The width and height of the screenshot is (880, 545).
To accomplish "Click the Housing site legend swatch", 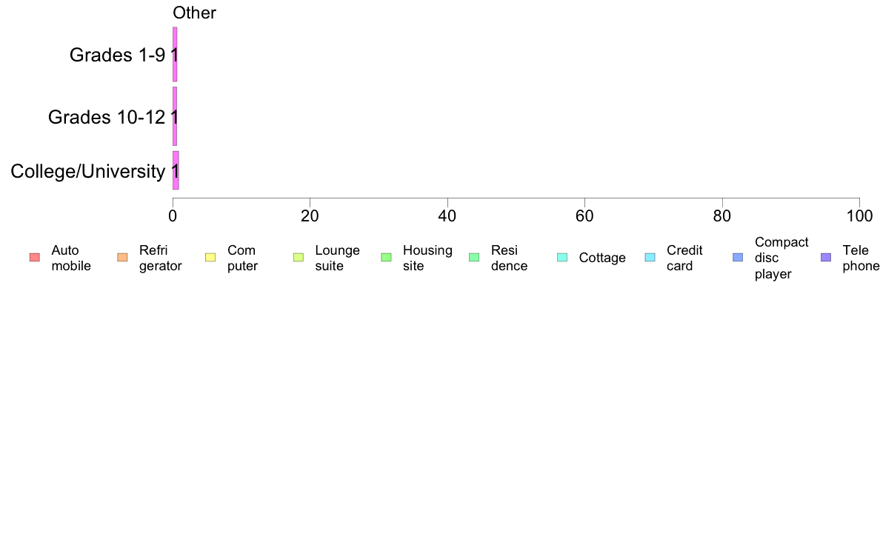I will coord(386,258).
